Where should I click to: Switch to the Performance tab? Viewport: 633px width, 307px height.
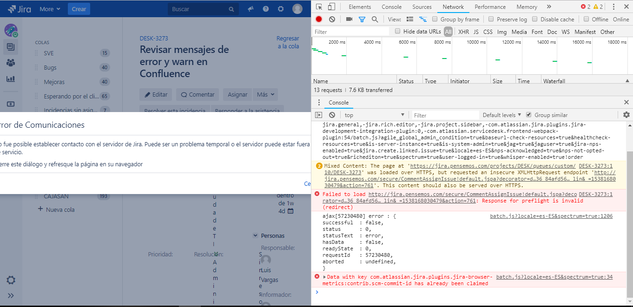[x=490, y=7]
